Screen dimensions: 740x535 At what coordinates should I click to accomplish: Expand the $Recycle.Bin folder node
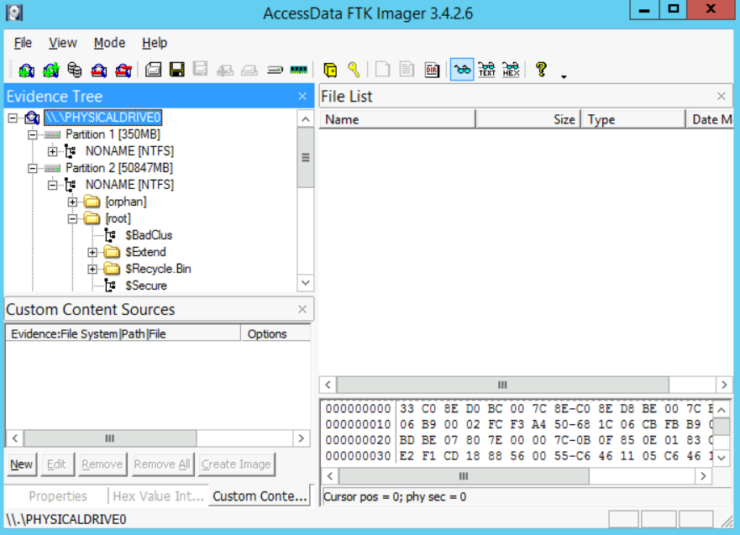92,269
